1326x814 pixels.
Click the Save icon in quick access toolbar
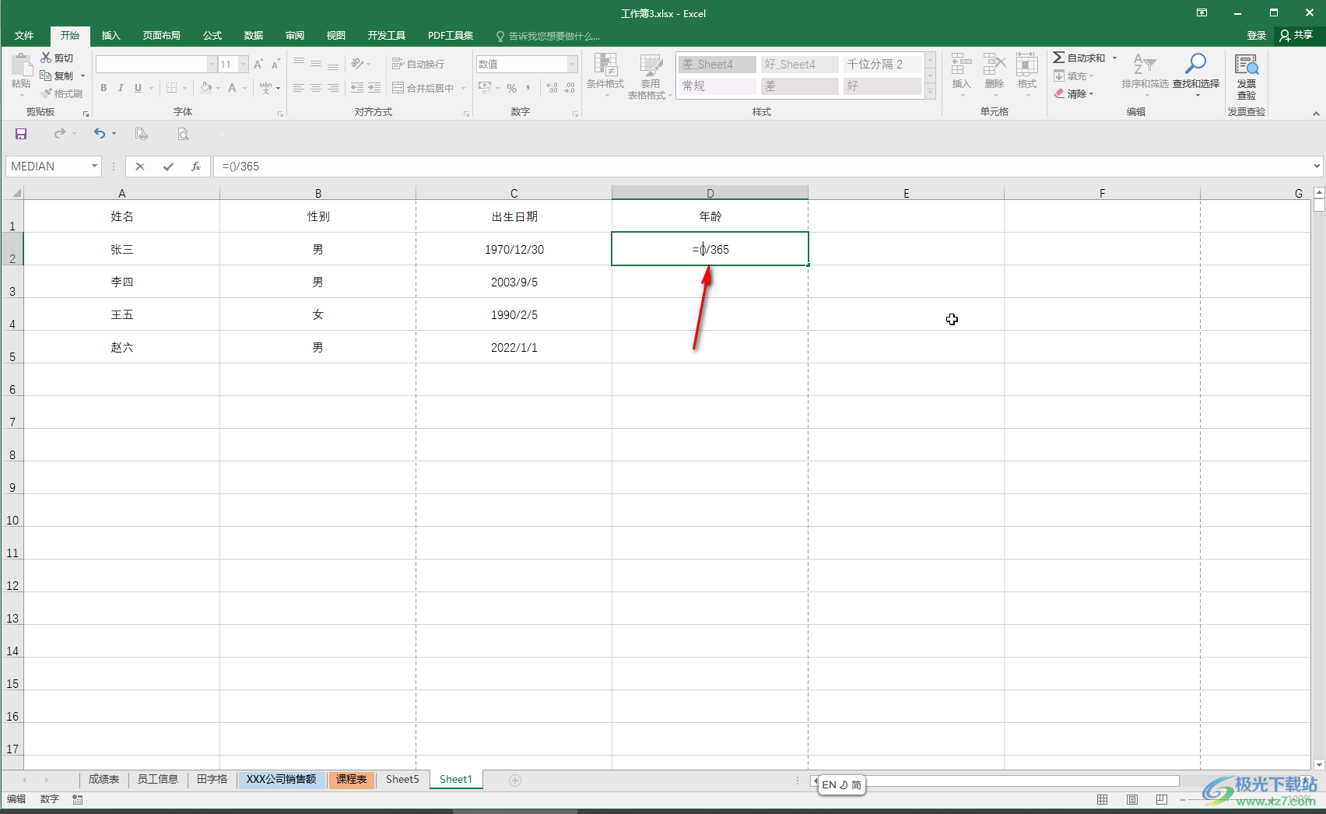click(21, 134)
